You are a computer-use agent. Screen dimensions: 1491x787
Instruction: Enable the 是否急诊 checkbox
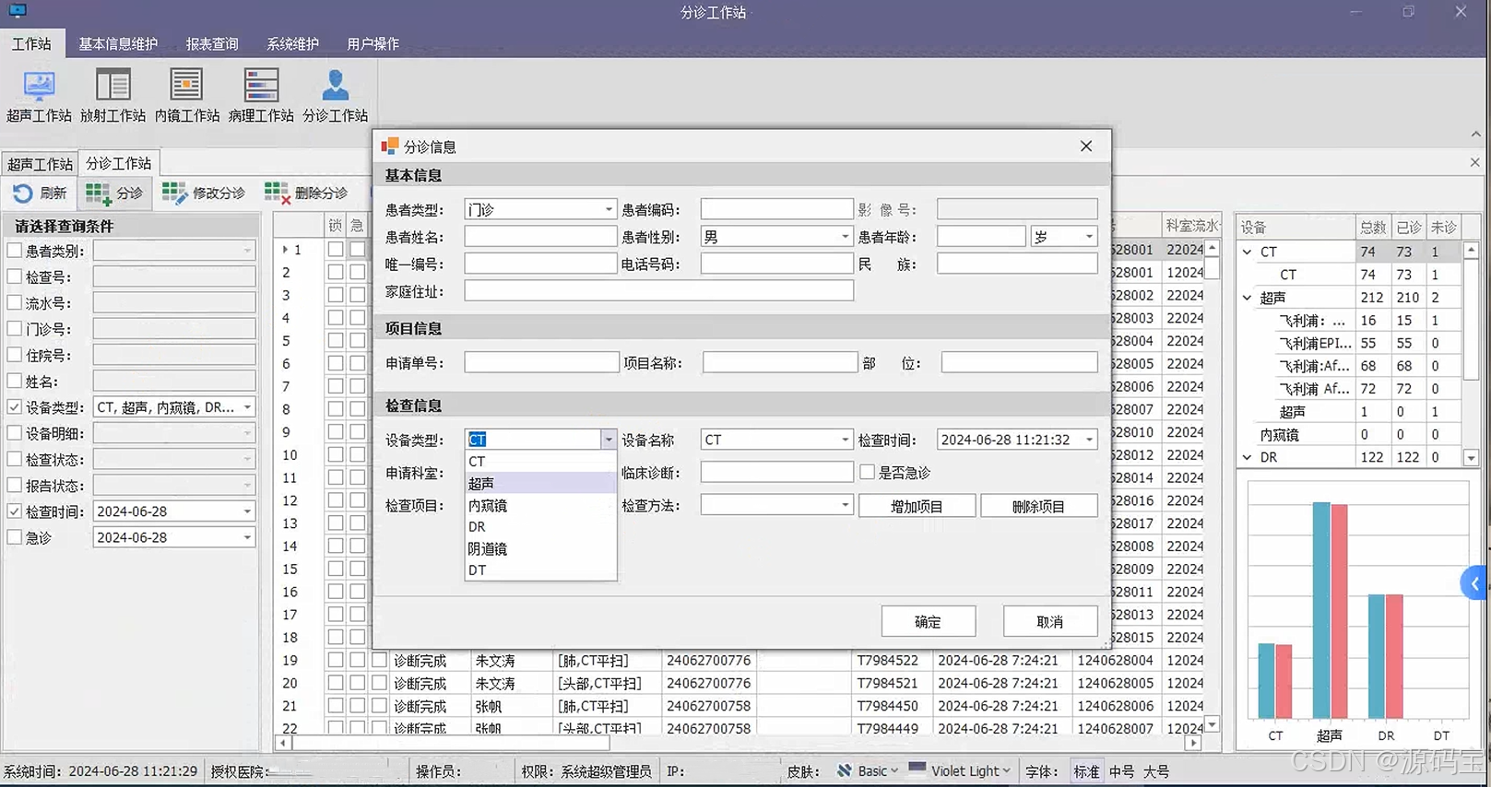point(868,473)
